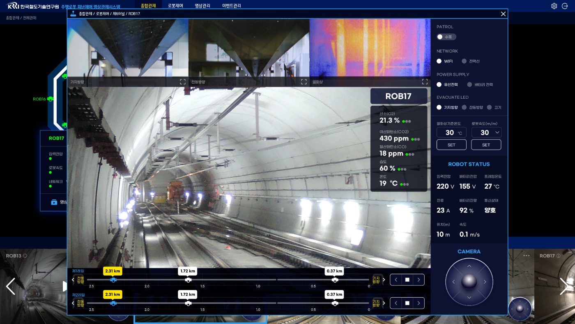
Task: Click the center ball of the CAMERA joystick
Action: [469, 282]
